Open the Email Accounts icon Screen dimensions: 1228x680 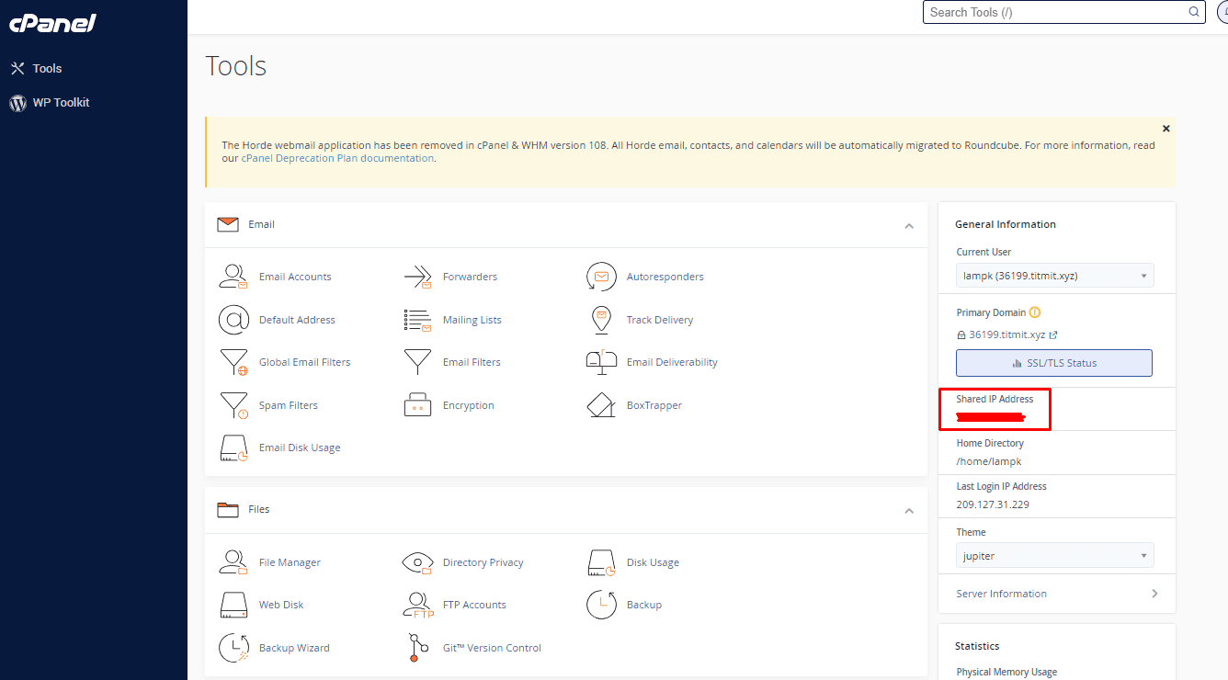click(x=233, y=277)
